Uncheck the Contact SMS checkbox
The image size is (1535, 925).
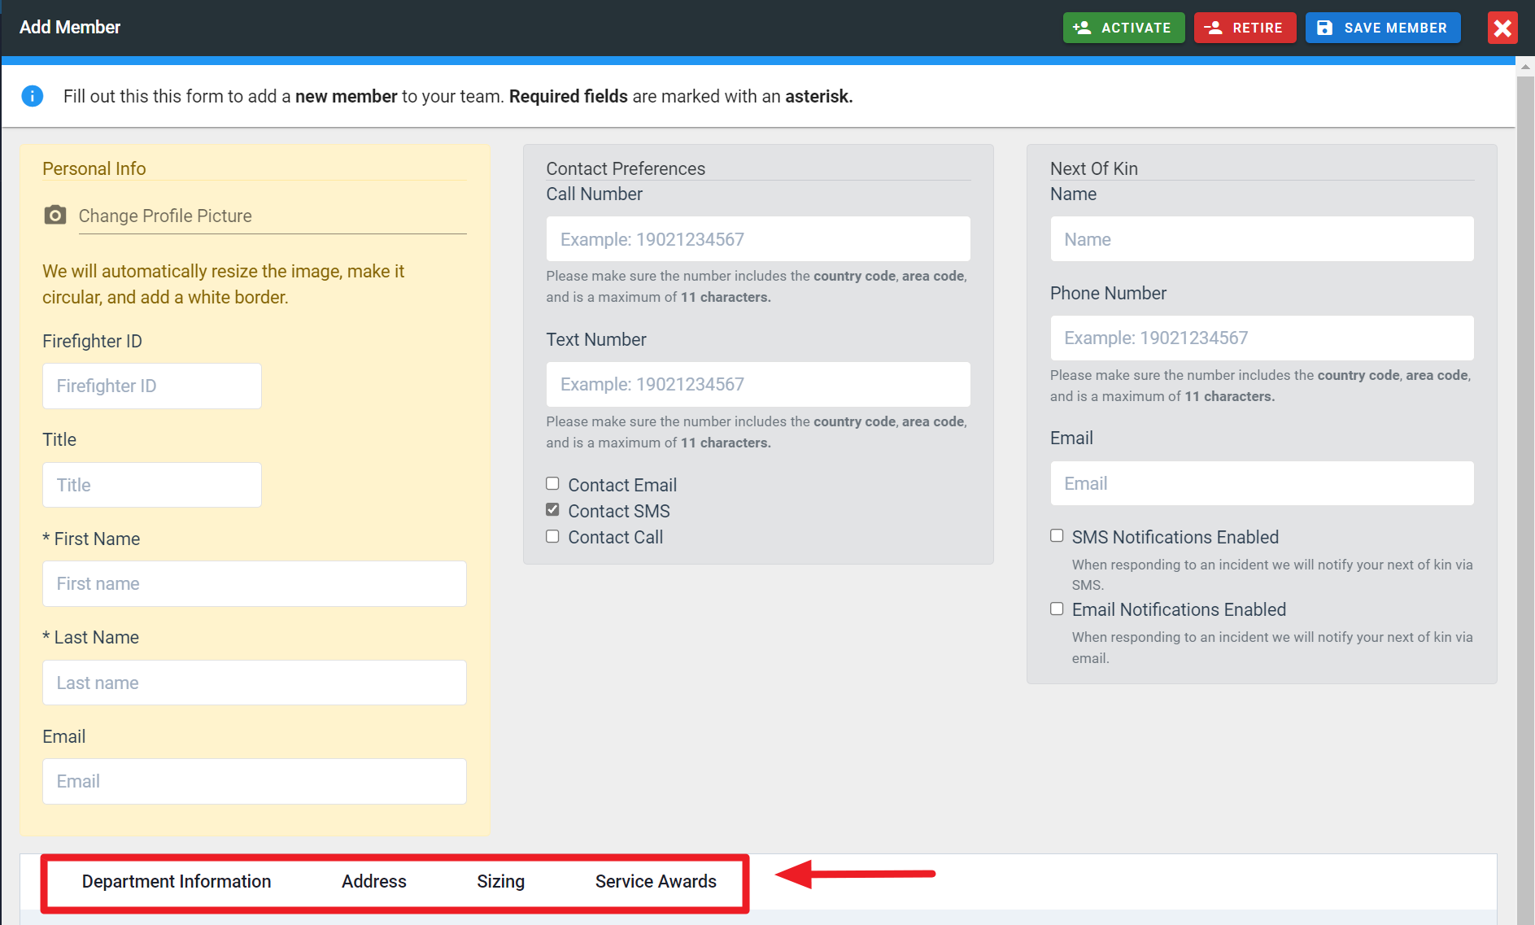pyautogui.click(x=552, y=510)
